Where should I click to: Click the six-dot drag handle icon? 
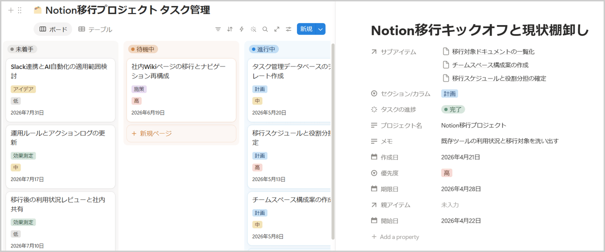(20, 10)
